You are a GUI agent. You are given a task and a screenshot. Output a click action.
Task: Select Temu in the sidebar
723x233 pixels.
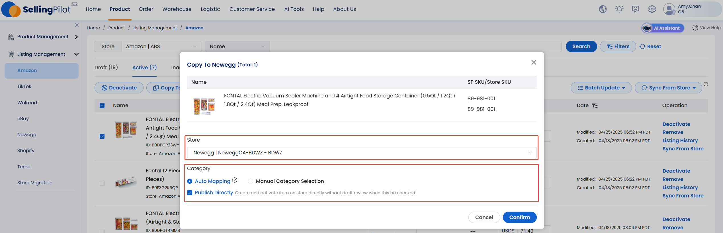(24, 167)
